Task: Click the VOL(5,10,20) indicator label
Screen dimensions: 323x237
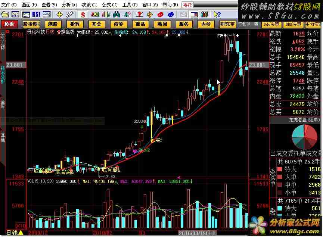Action: pos(41,181)
